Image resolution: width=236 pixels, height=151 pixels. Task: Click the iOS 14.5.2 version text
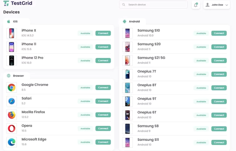pos(28,36)
